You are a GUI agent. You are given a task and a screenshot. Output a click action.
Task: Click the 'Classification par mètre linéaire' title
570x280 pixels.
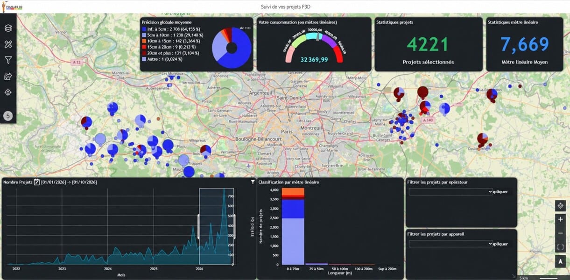coord(289,182)
